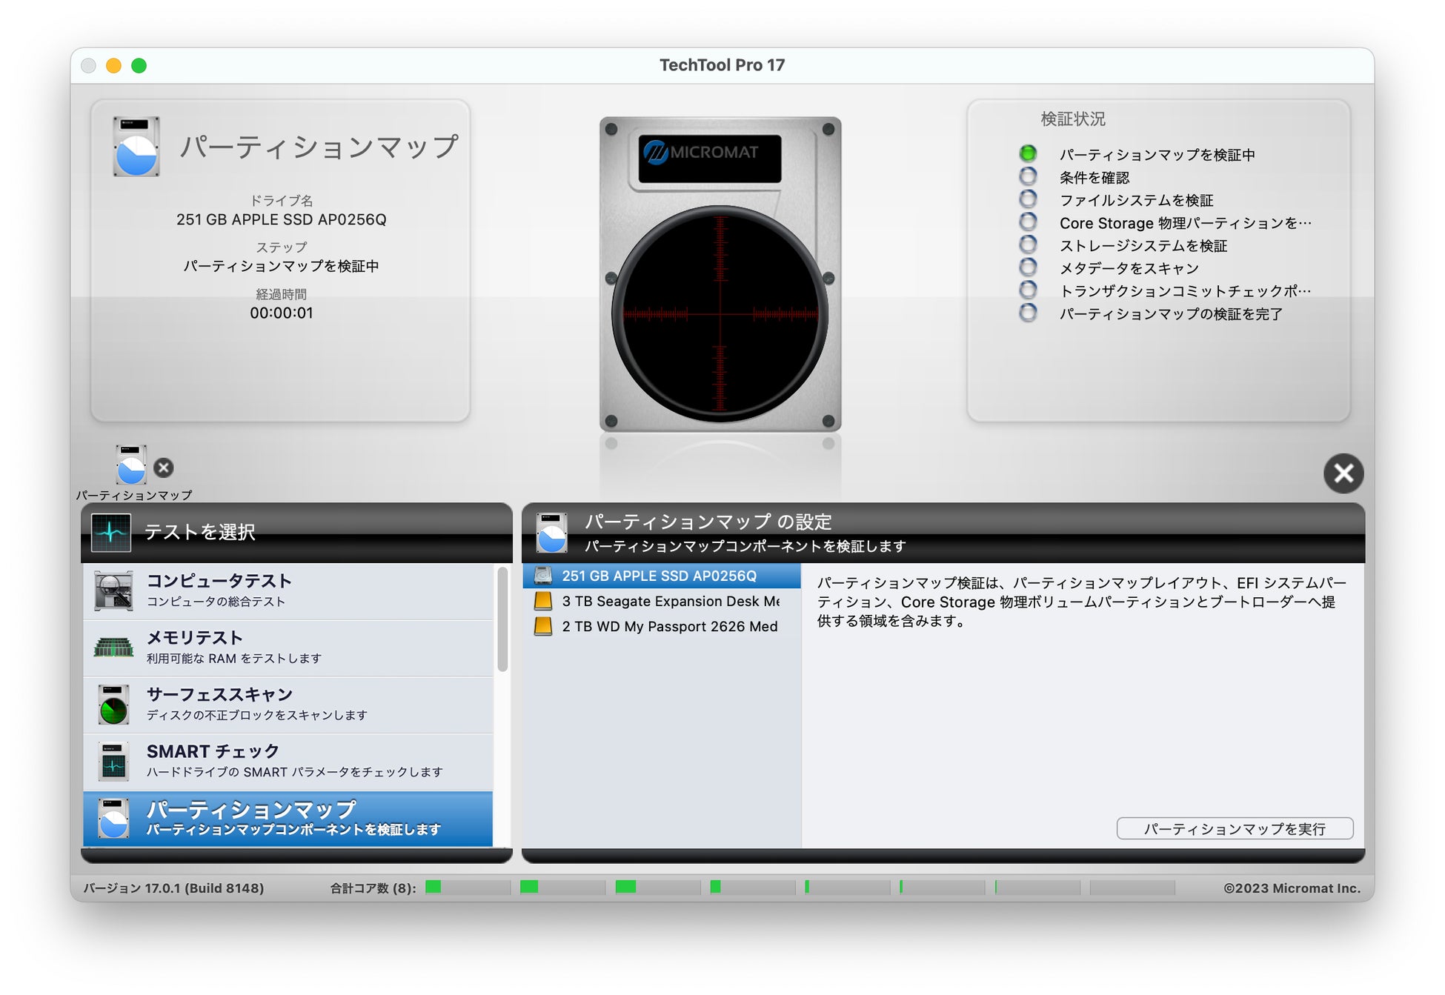Remove the queued Partition Map test
The width and height of the screenshot is (1445, 995).
(164, 467)
